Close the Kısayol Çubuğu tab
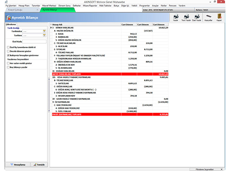 37,10
